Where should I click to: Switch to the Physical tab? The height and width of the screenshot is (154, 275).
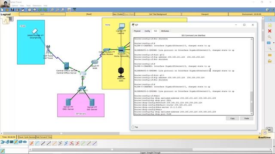[137, 31]
